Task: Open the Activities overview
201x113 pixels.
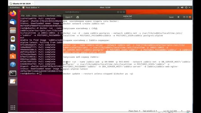Action: (x=15, y=8)
